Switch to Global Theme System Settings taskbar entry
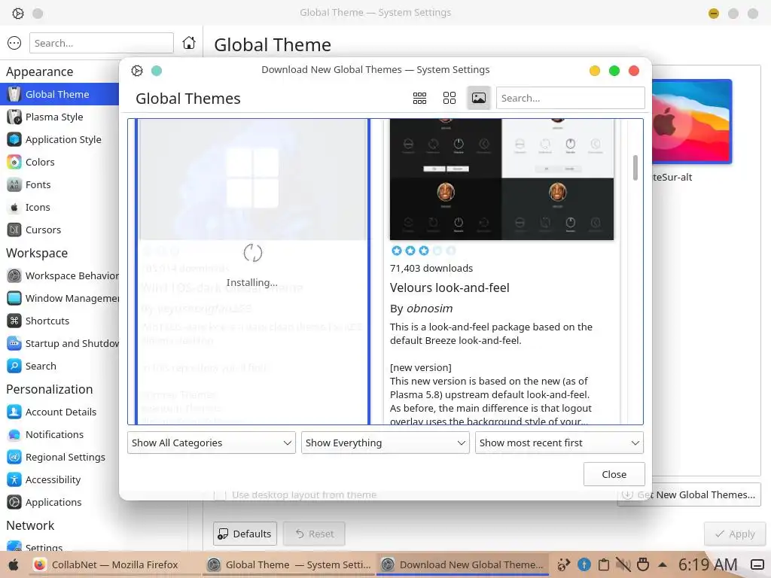 point(288,564)
